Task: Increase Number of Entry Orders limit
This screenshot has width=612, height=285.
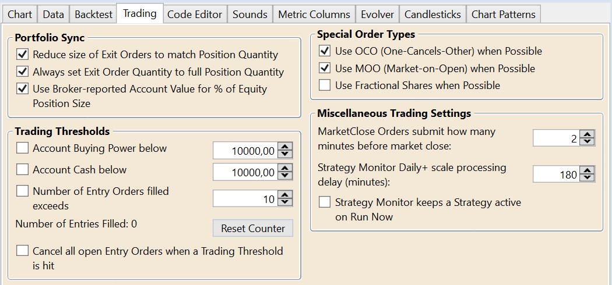Action: (x=285, y=195)
